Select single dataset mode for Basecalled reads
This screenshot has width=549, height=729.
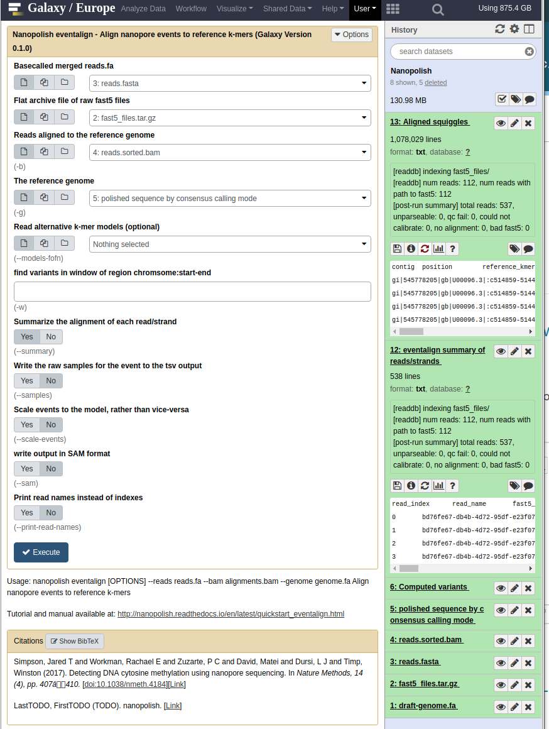[x=24, y=82]
